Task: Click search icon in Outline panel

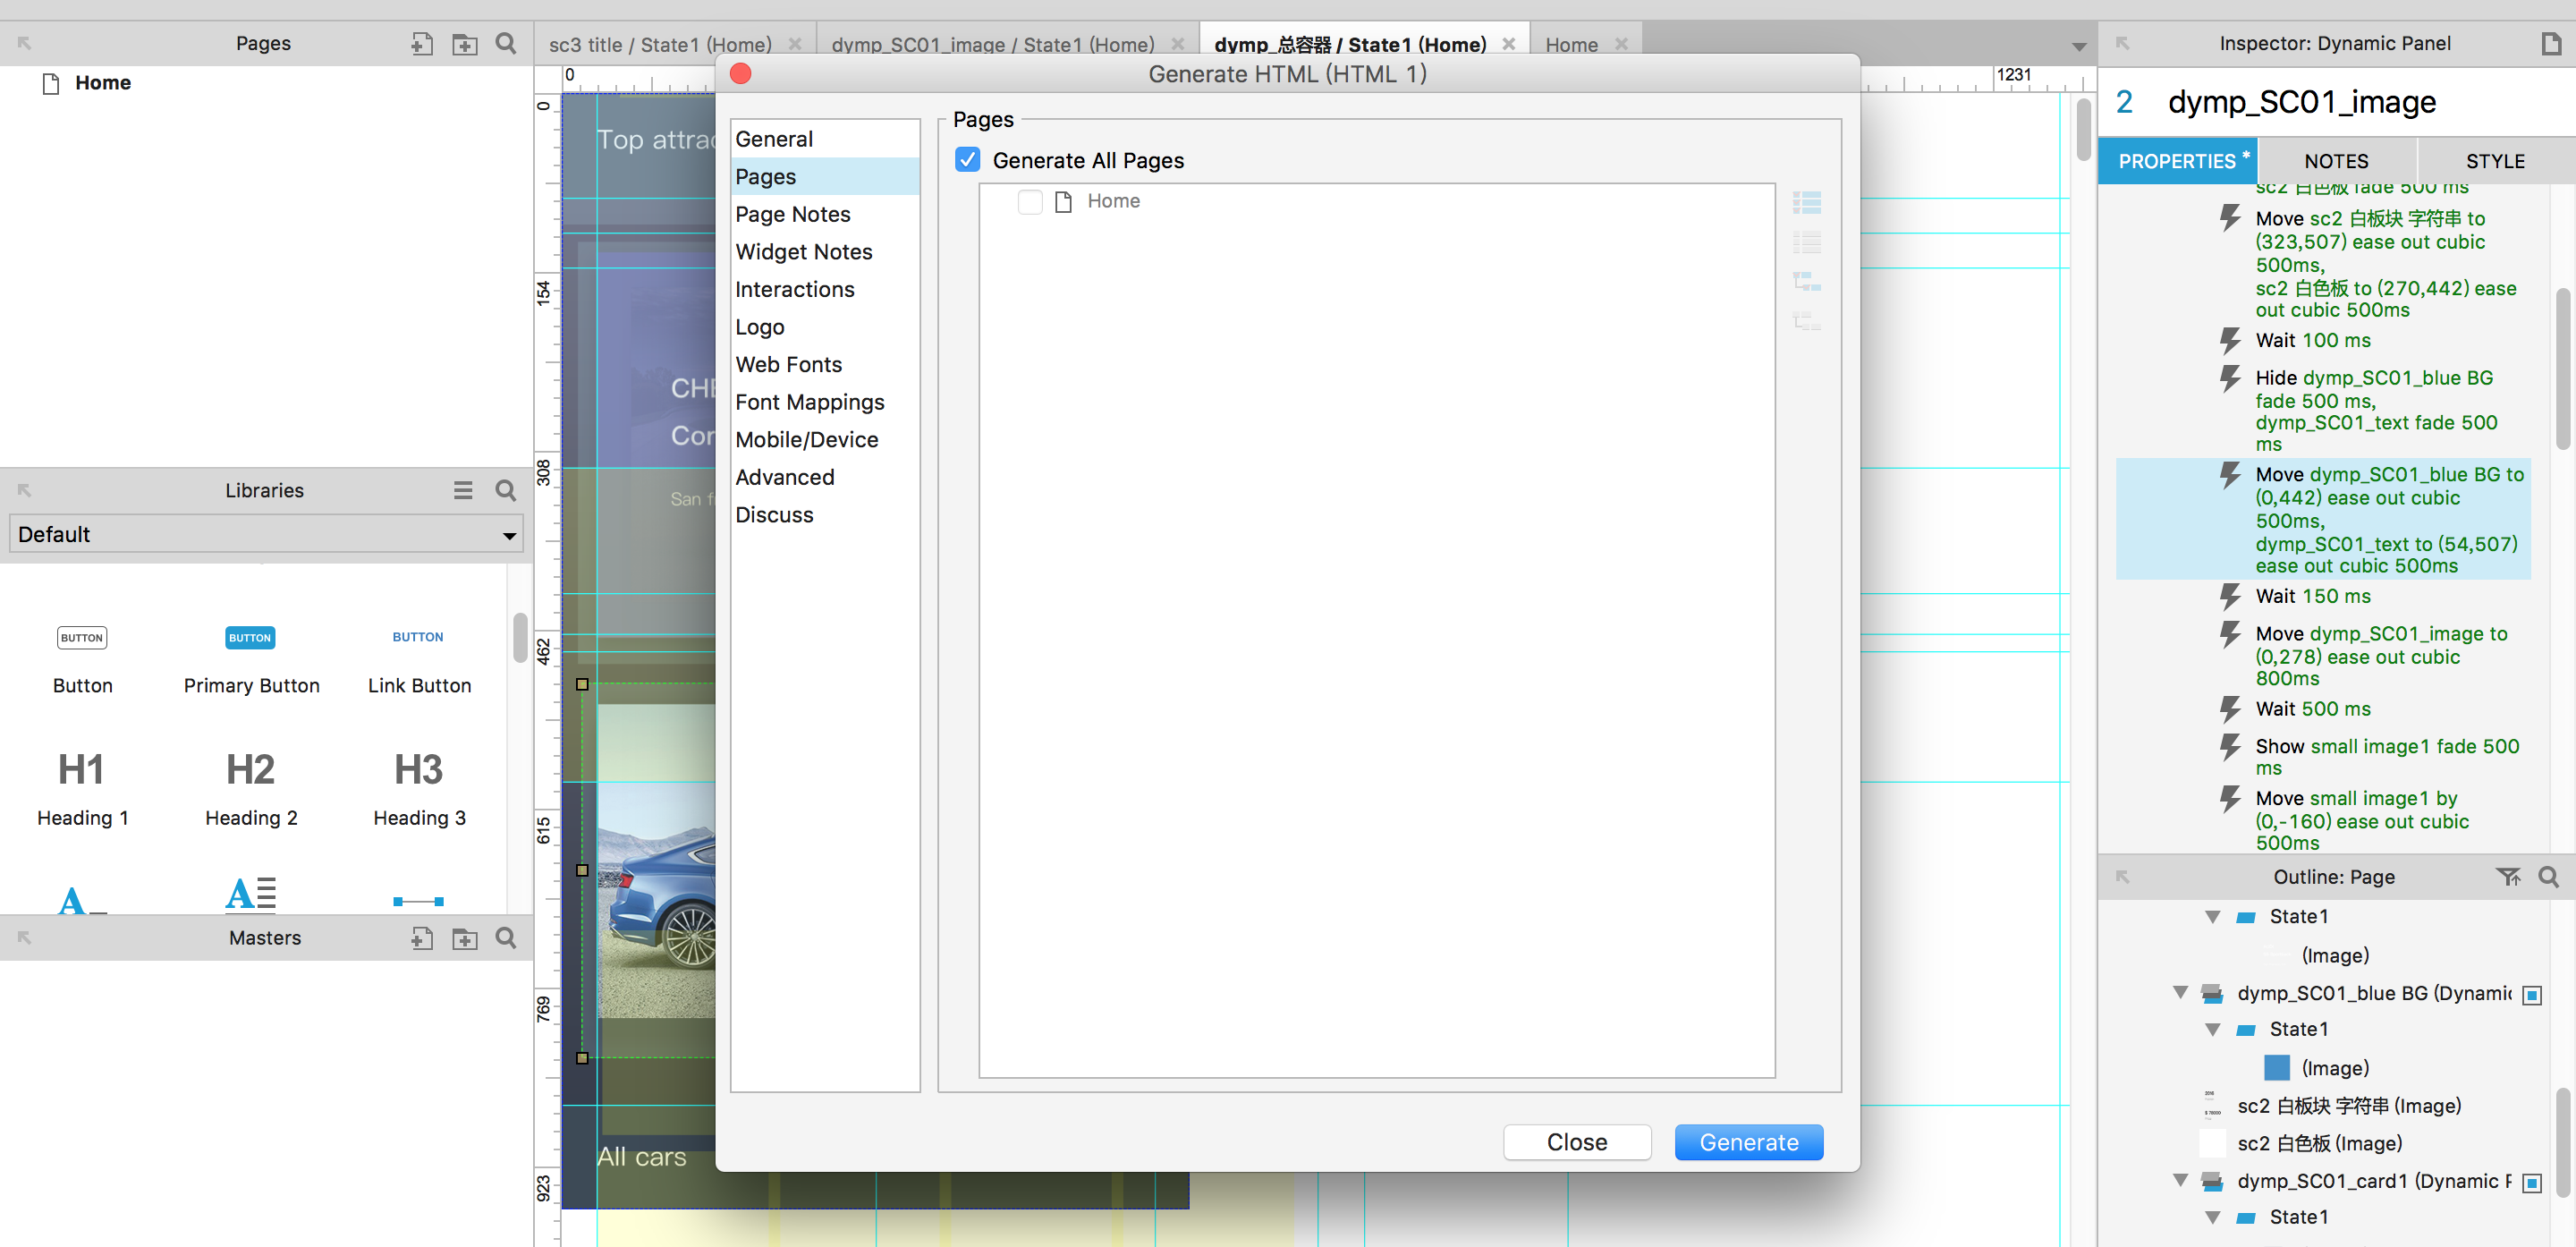Action: (x=2548, y=876)
